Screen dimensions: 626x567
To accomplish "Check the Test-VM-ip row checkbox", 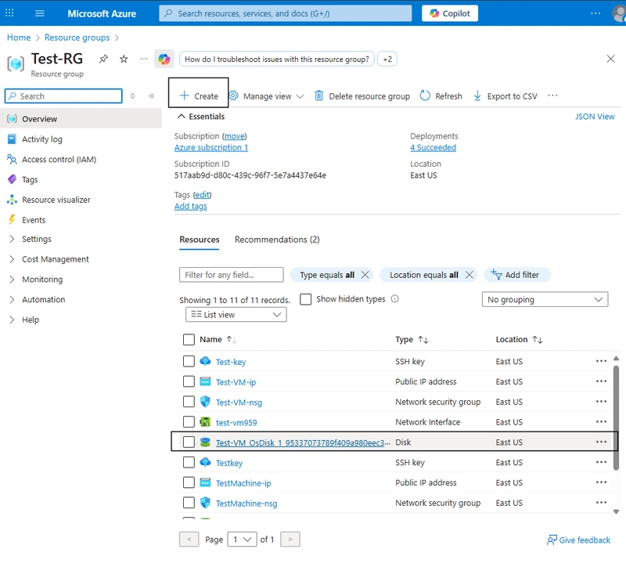I will point(189,381).
